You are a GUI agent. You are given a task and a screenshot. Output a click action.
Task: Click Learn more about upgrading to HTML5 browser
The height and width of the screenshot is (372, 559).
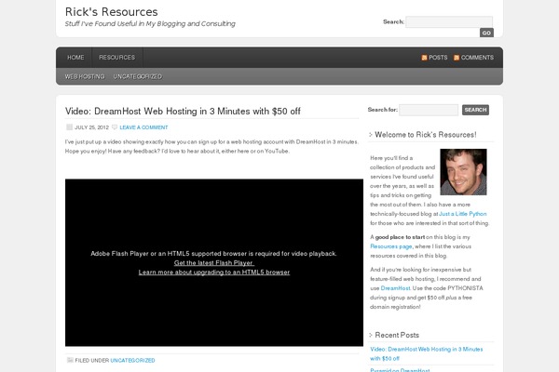(214, 272)
